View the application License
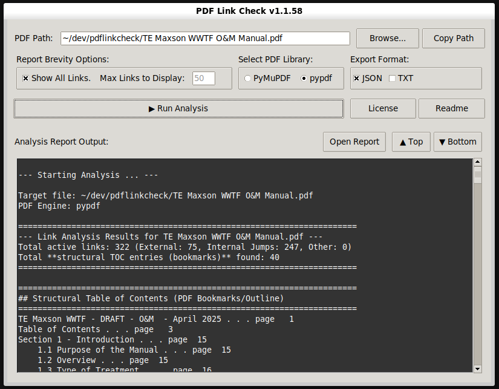 [x=382, y=108]
